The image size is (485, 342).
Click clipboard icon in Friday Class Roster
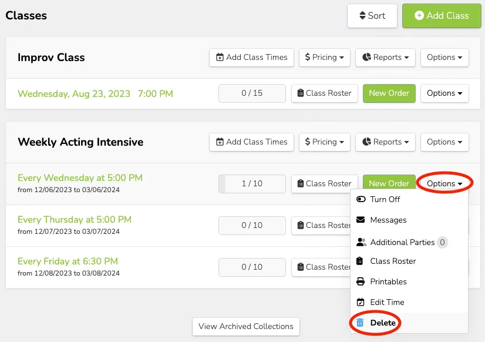(301, 267)
